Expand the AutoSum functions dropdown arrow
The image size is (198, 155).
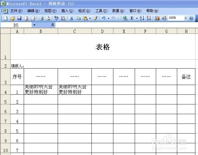point(137,19)
